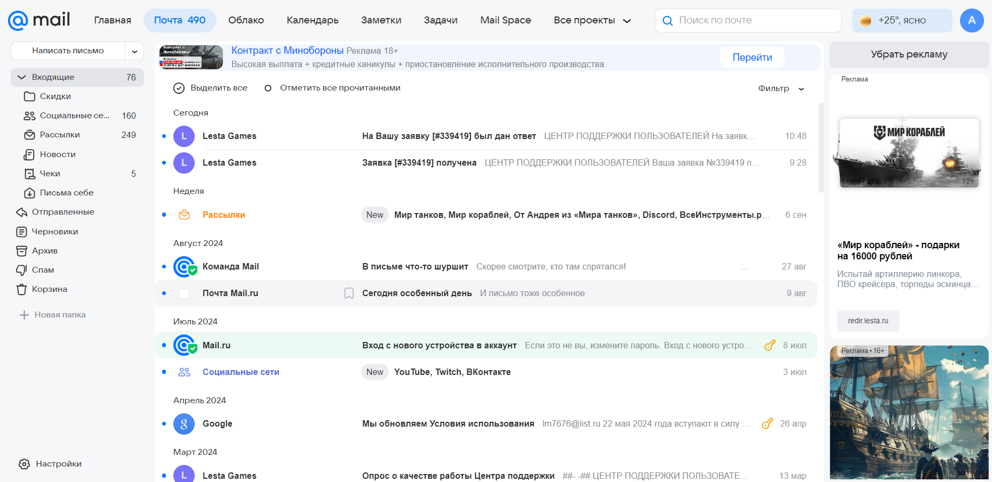Toggle unread dot on Lesta Games 10:48 email
Screen dimensions: 992x482
click(x=164, y=136)
